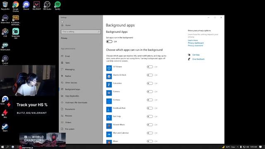Screen dimensions: 265x149
Task: Click the Cortana app icon
Action: pos(109,101)
